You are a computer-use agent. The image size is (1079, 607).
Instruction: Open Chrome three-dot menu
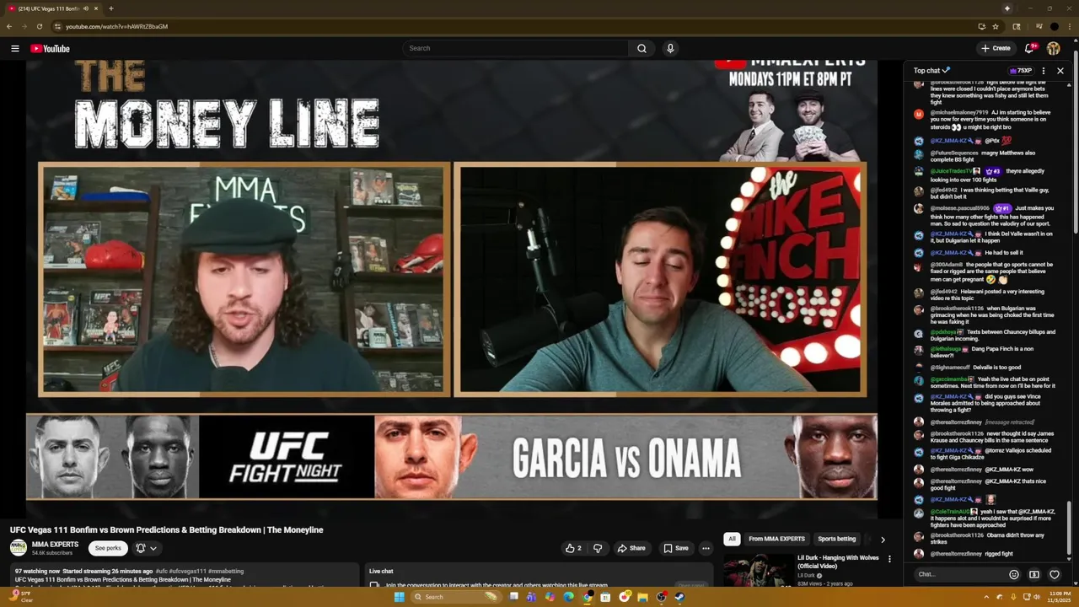(1070, 26)
